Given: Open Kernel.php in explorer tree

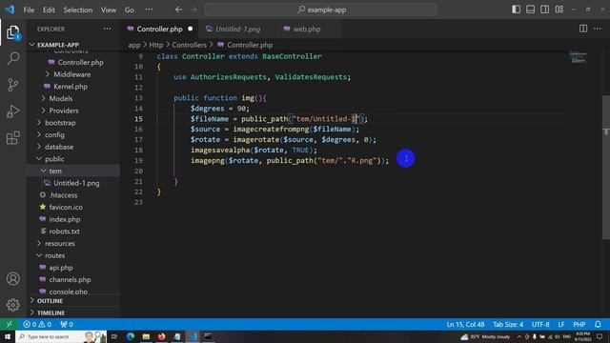Looking at the screenshot, I should pyautogui.click(x=71, y=87).
